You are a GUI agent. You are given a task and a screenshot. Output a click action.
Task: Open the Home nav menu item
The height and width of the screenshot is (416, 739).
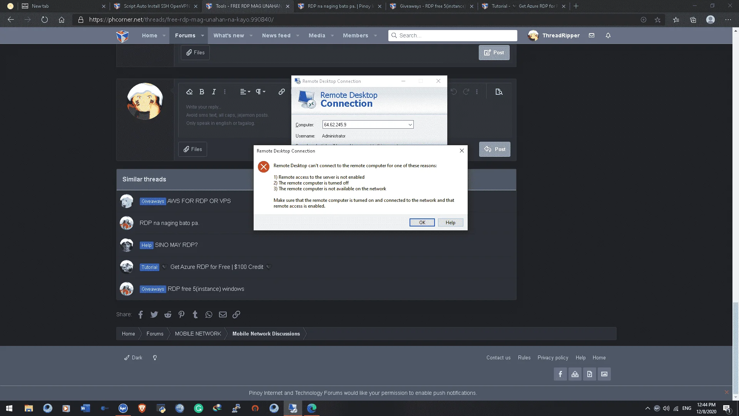[149, 35]
